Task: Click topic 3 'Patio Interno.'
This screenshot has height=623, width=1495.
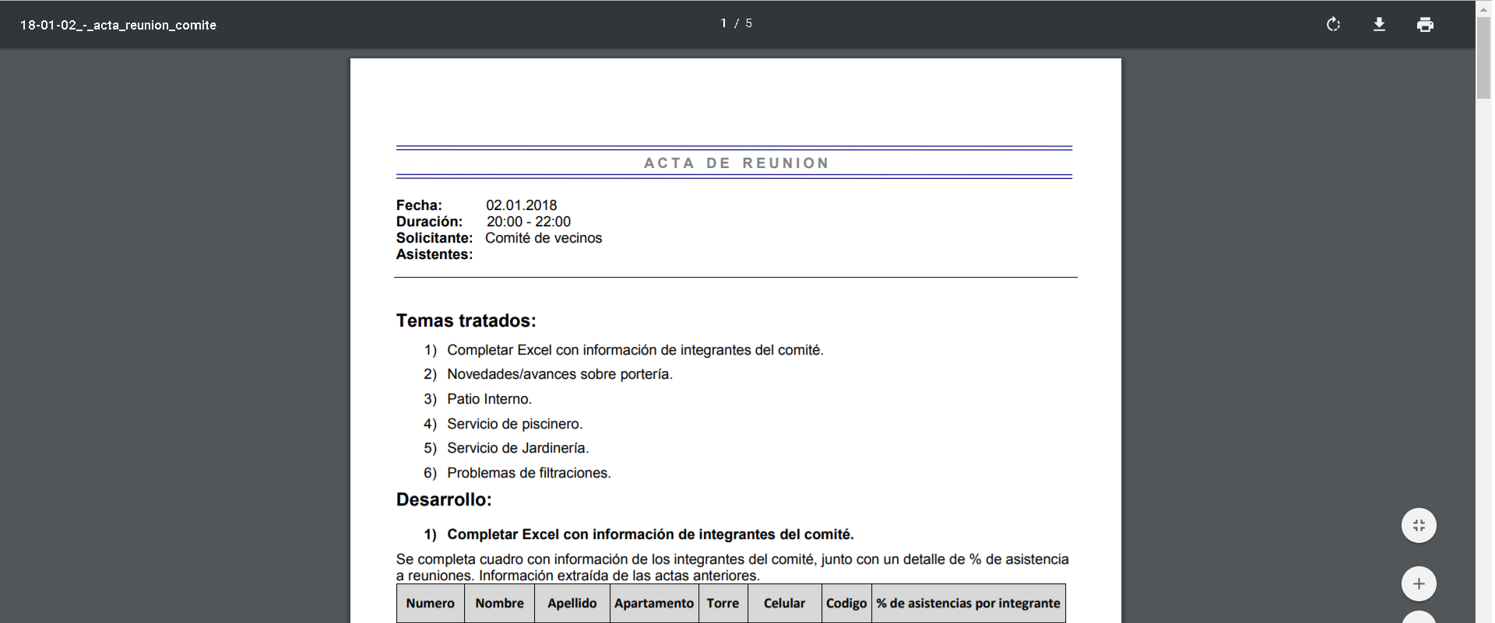Action: (x=489, y=399)
